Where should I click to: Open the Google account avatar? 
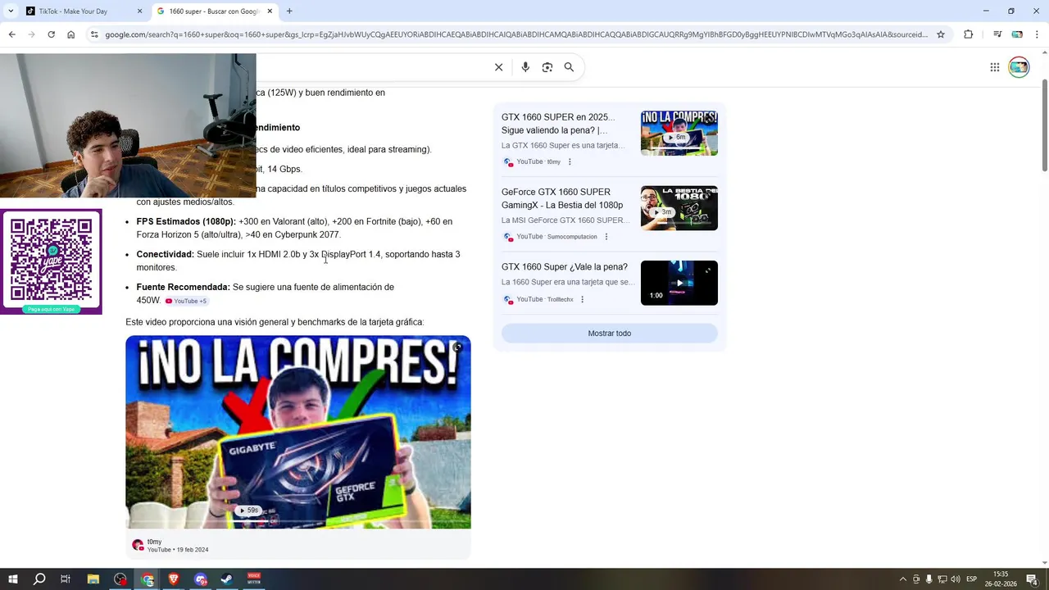[1019, 67]
